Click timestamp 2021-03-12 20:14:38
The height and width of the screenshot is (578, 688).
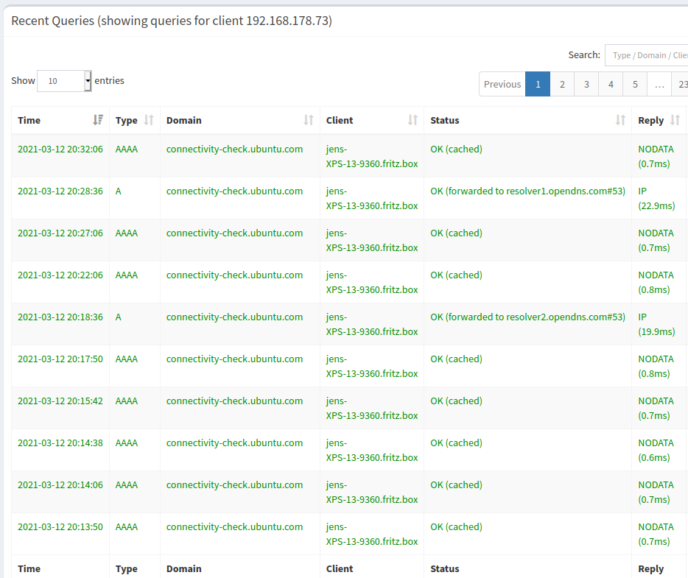[x=60, y=443]
